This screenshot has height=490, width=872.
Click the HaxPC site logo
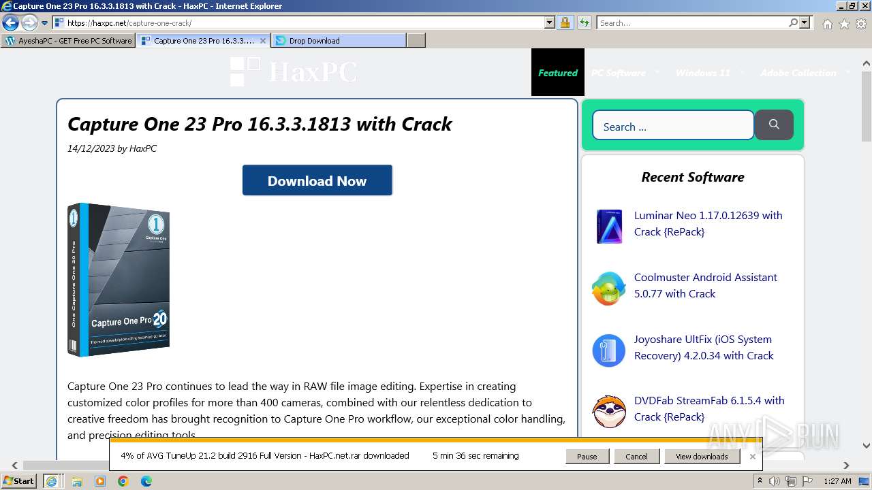pos(294,71)
